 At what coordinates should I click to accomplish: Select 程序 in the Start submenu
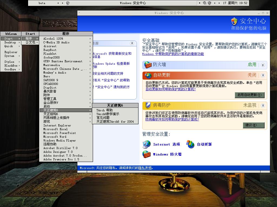point(30,39)
